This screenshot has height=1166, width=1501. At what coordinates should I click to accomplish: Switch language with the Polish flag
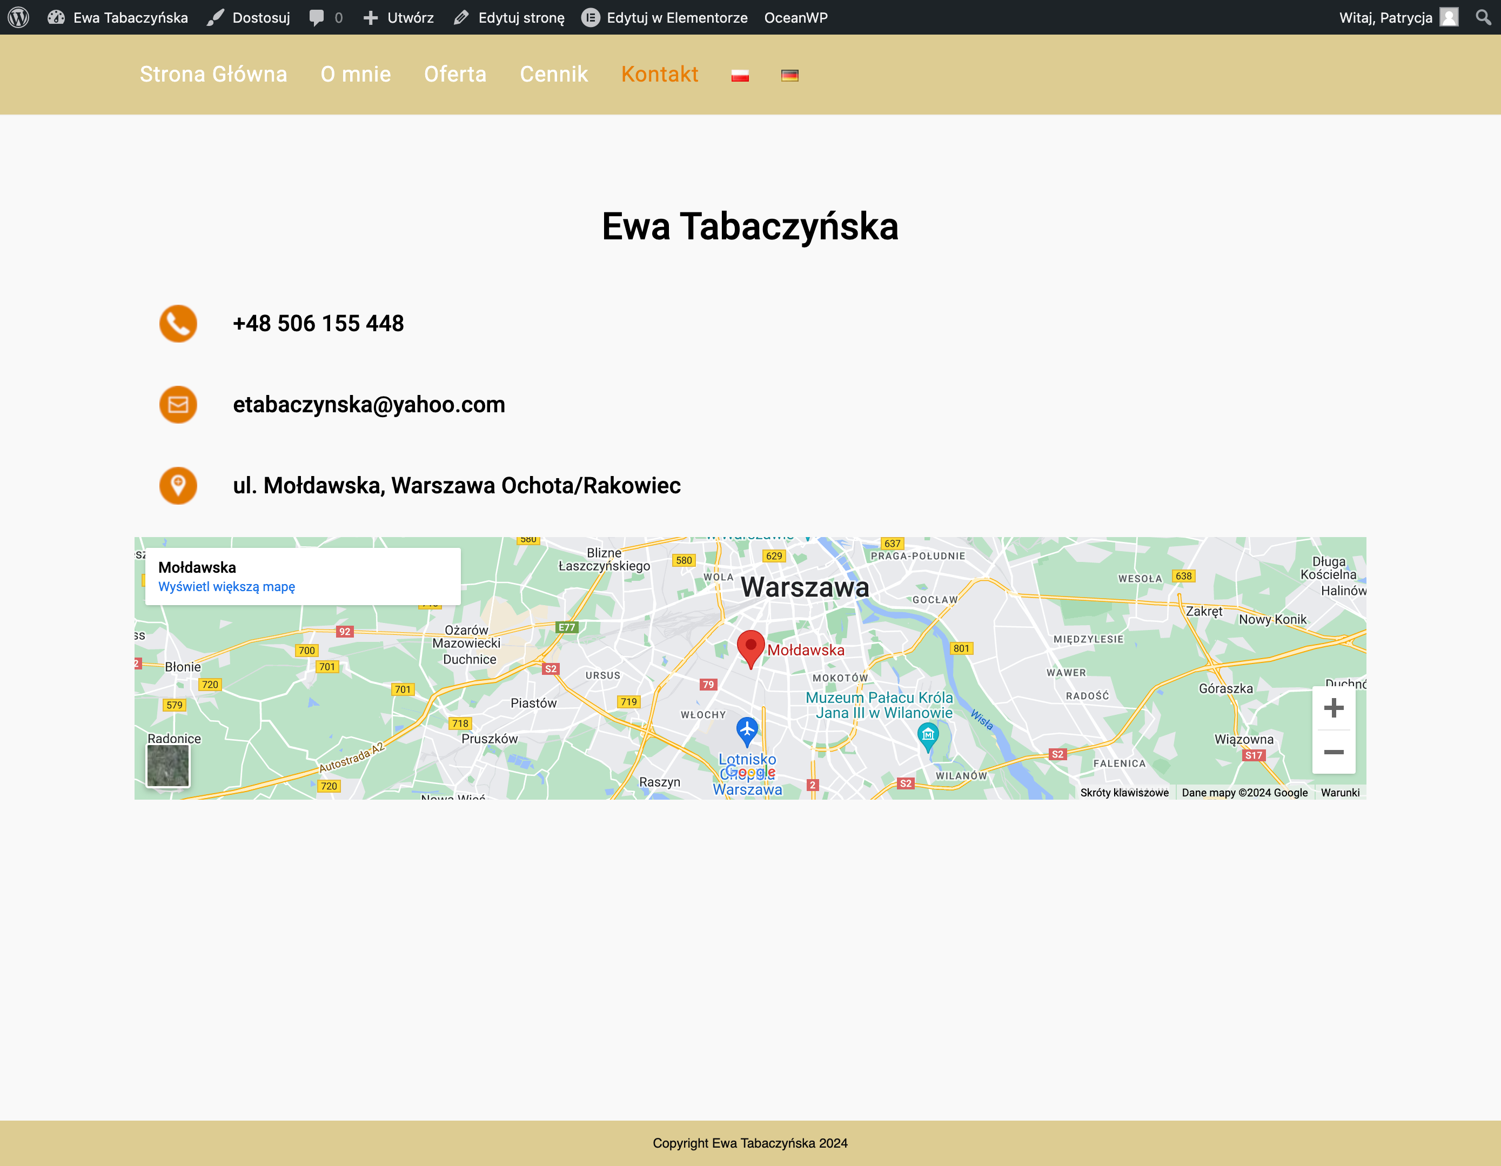(x=740, y=76)
